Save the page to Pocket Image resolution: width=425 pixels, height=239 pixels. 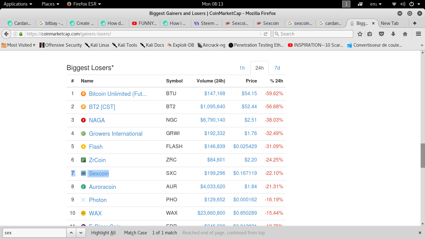coord(381,34)
